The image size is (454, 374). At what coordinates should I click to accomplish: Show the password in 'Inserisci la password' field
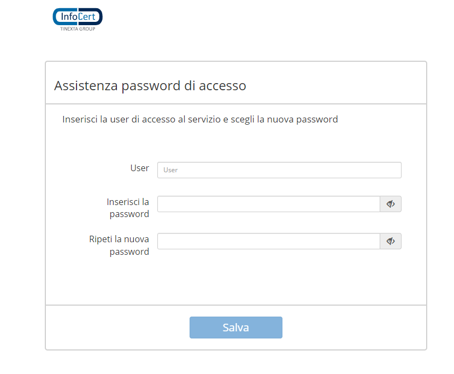(391, 204)
